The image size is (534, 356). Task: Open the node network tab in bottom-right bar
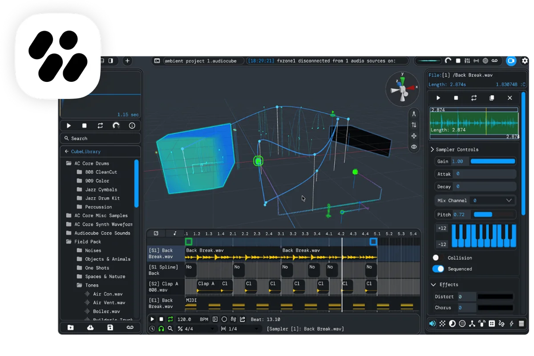(472, 324)
